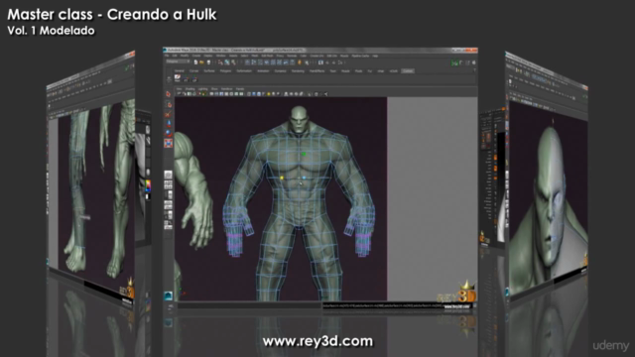Switch to the Animation shelf tab

pos(263,70)
